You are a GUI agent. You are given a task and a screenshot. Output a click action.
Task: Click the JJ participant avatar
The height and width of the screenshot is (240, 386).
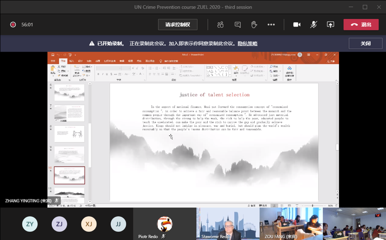(x=118, y=224)
